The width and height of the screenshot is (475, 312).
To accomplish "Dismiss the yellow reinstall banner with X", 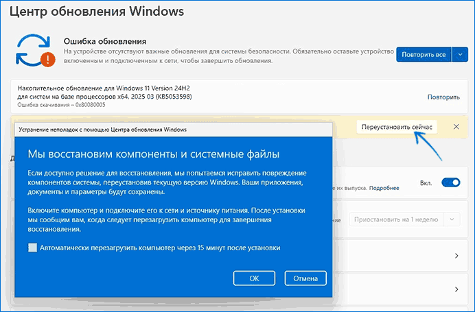I will point(456,127).
